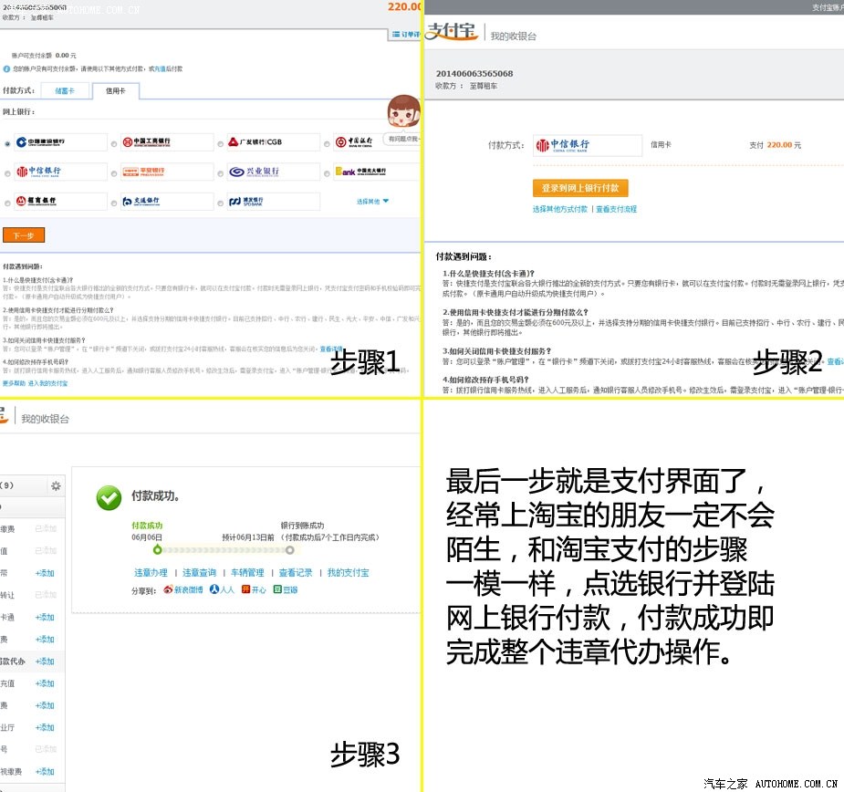Click the green checkmark beside 付款成功

pos(109,497)
